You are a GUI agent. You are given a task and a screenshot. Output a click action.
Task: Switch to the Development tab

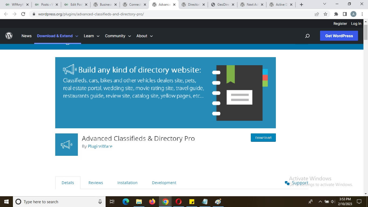coord(164,183)
